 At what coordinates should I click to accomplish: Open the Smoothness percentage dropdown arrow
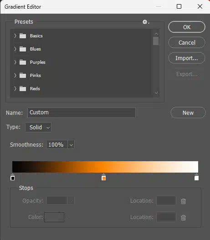71,145
